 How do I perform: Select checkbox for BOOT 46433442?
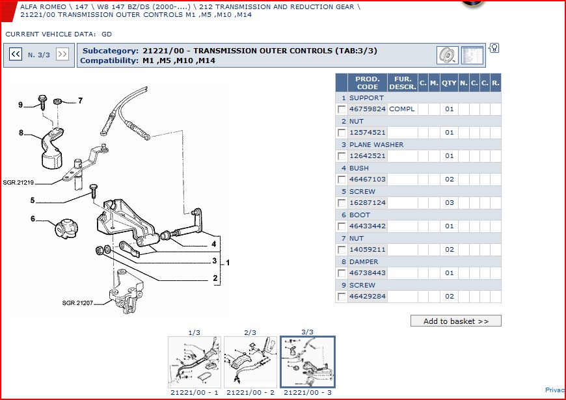click(342, 226)
